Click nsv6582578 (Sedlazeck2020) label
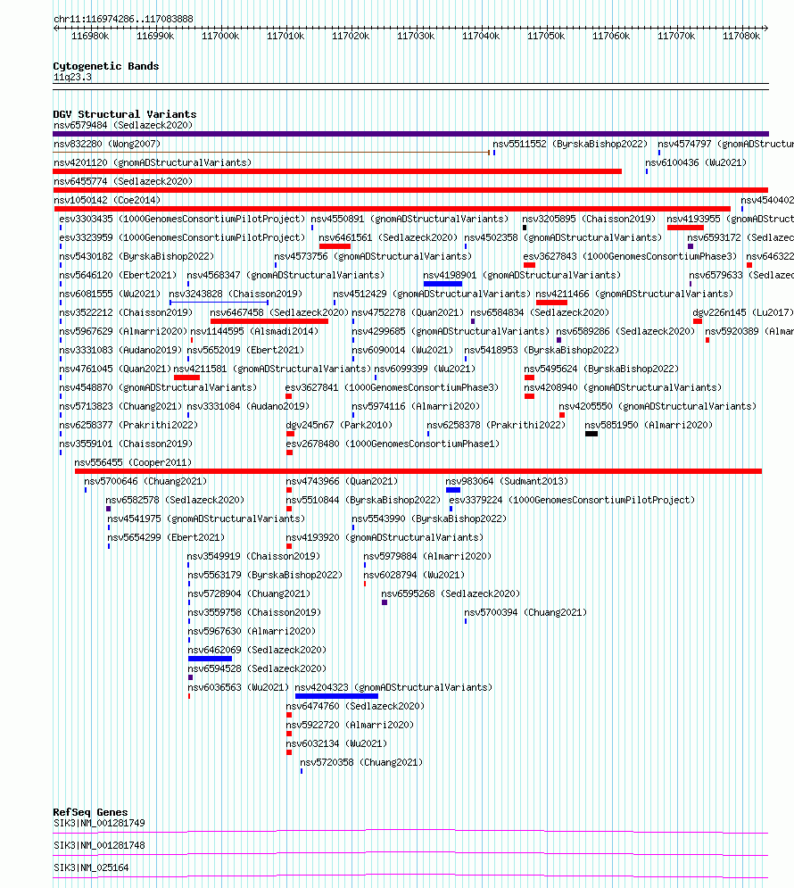This screenshot has height=888, width=794. click(x=175, y=500)
